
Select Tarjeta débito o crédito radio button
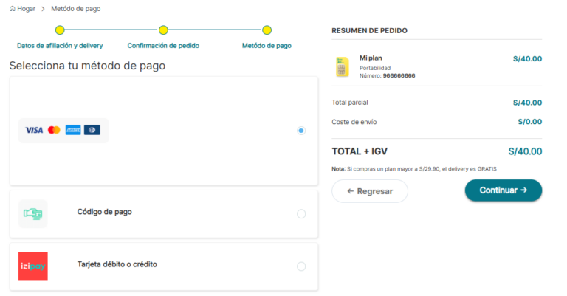tap(301, 266)
